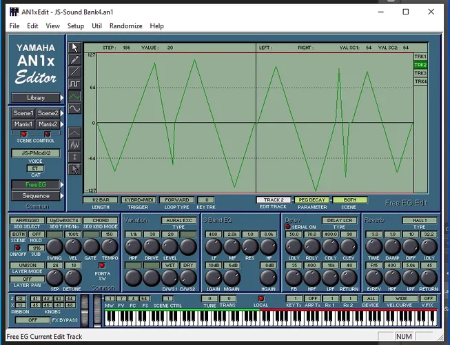Click the Sequence button
The width and height of the screenshot is (450, 345).
click(x=36, y=196)
